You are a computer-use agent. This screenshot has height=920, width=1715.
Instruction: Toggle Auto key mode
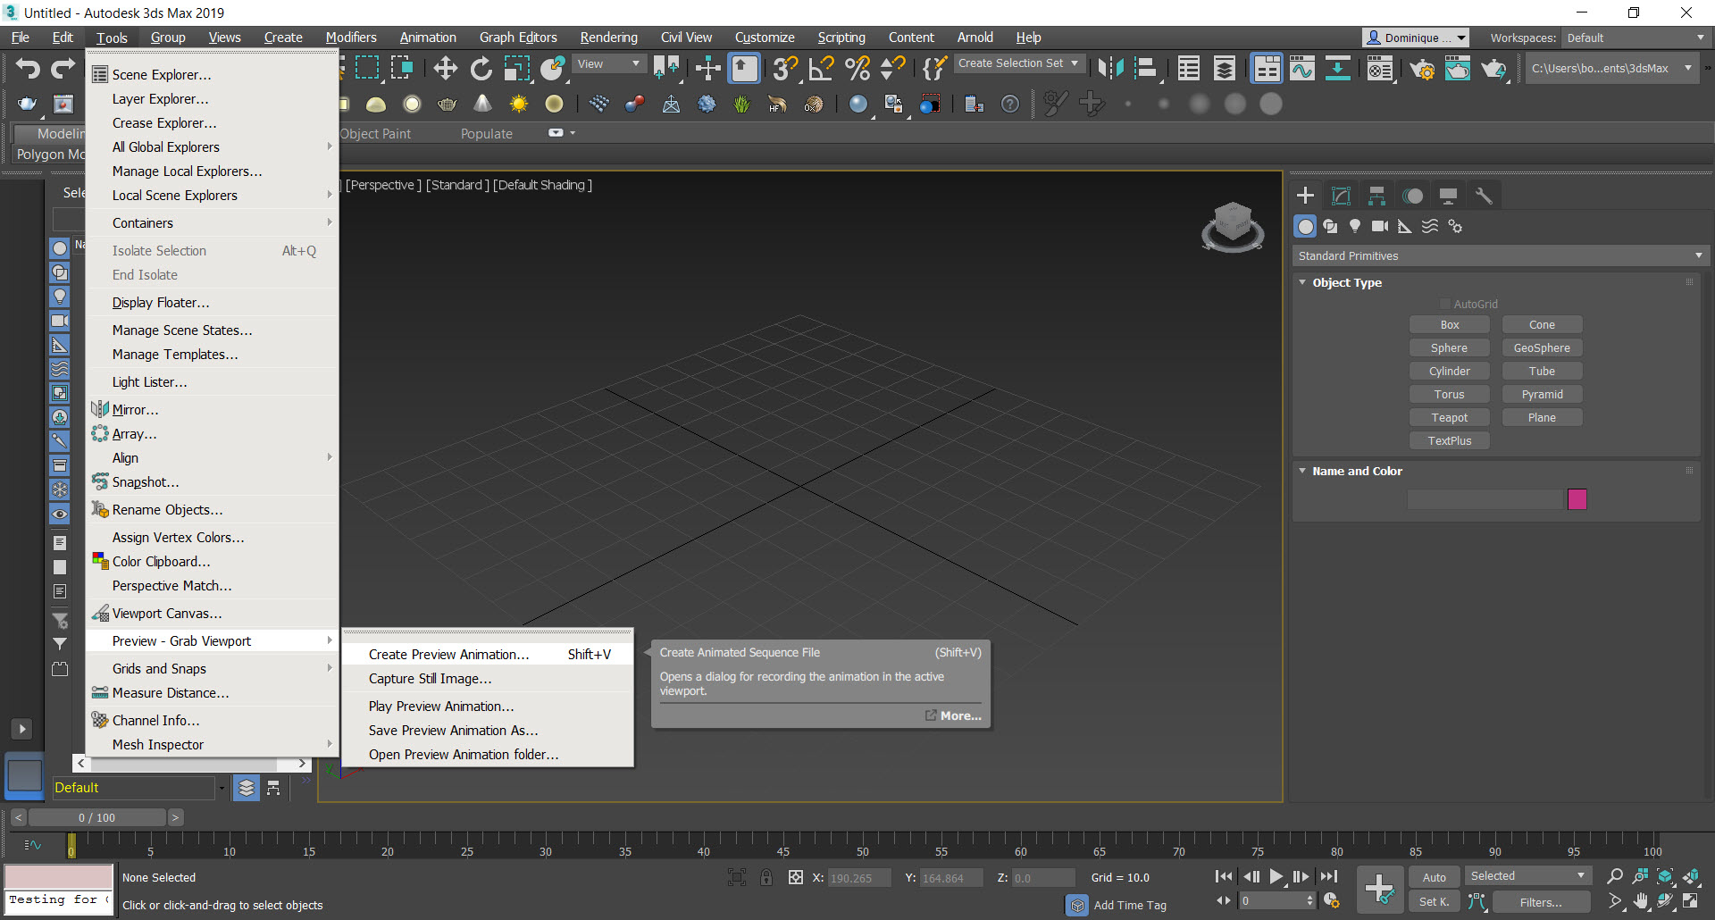tap(1435, 877)
